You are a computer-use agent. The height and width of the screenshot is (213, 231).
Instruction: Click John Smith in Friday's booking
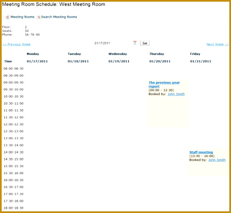point(217,160)
